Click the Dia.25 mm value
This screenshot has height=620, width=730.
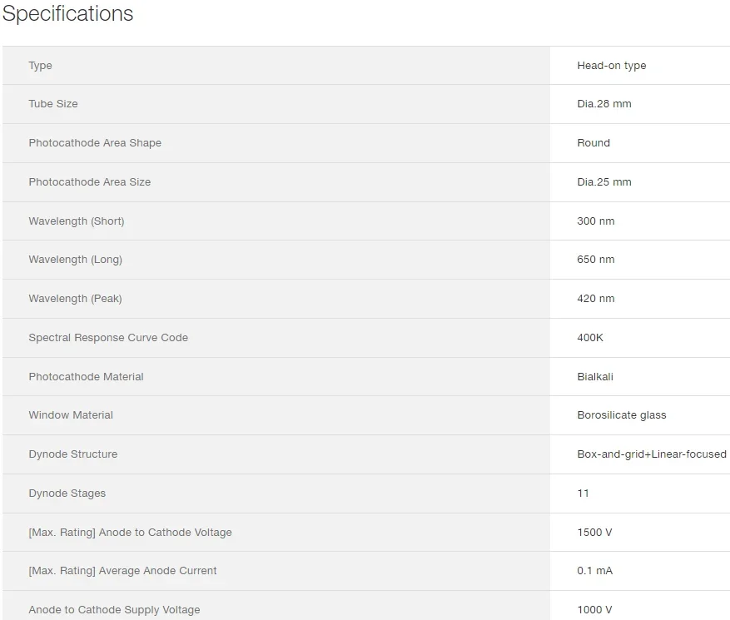[x=603, y=182]
